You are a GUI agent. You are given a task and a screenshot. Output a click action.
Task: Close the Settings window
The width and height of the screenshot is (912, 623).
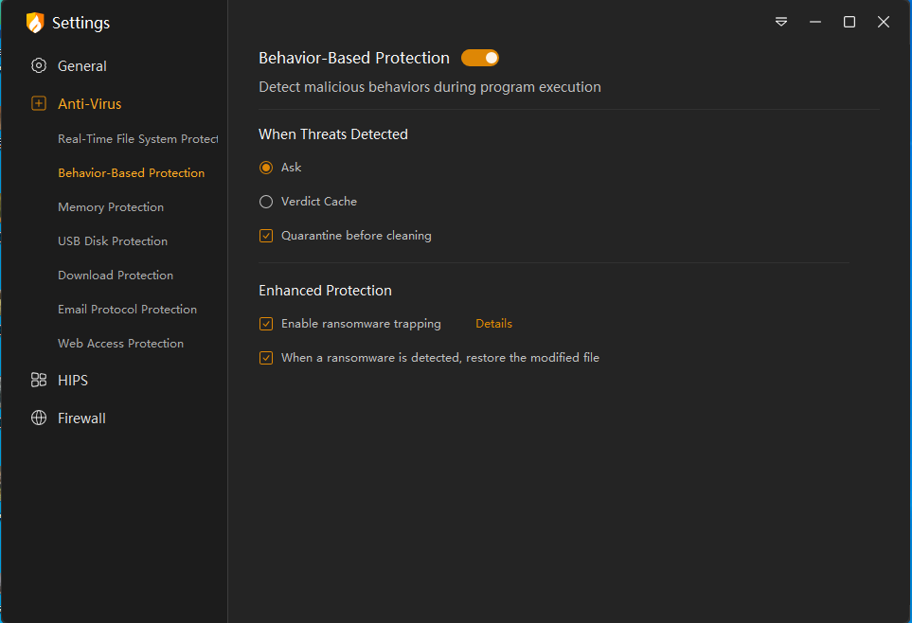[x=884, y=22]
